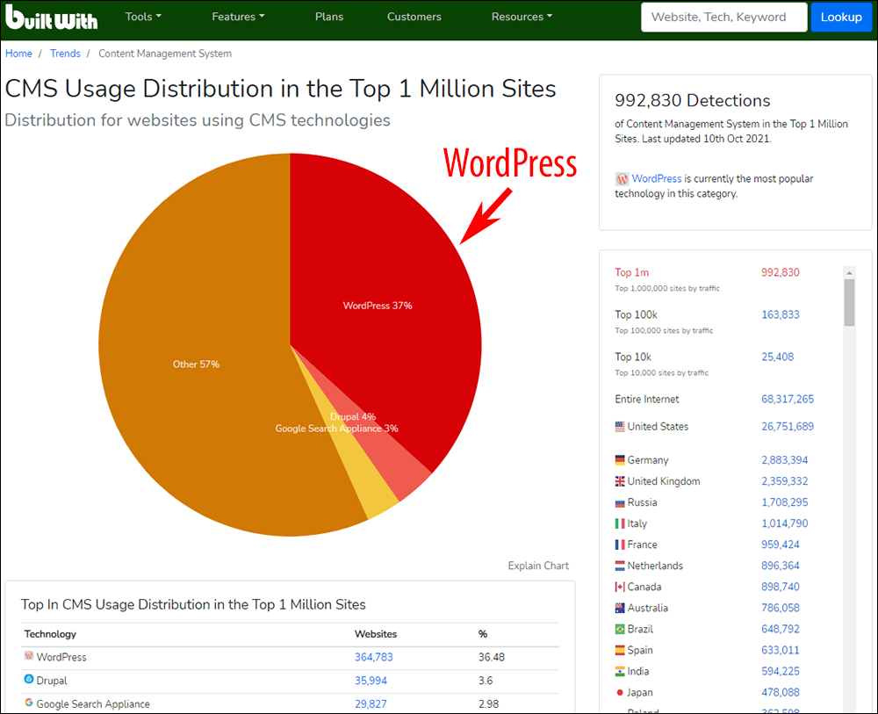The width and height of the screenshot is (878, 714).
Task: Open the 959,424 France count
Action: click(780, 545)
